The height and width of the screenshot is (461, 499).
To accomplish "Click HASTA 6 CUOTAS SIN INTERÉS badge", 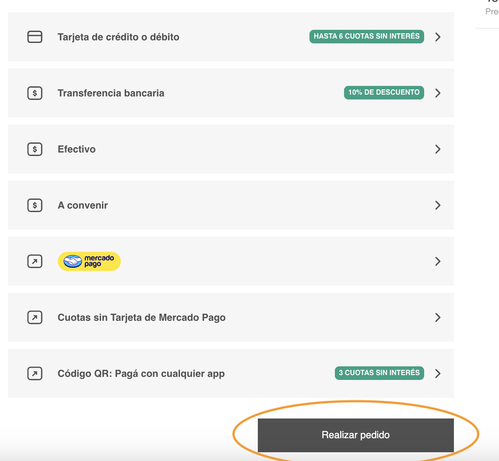I will click(x=367, y=36).
